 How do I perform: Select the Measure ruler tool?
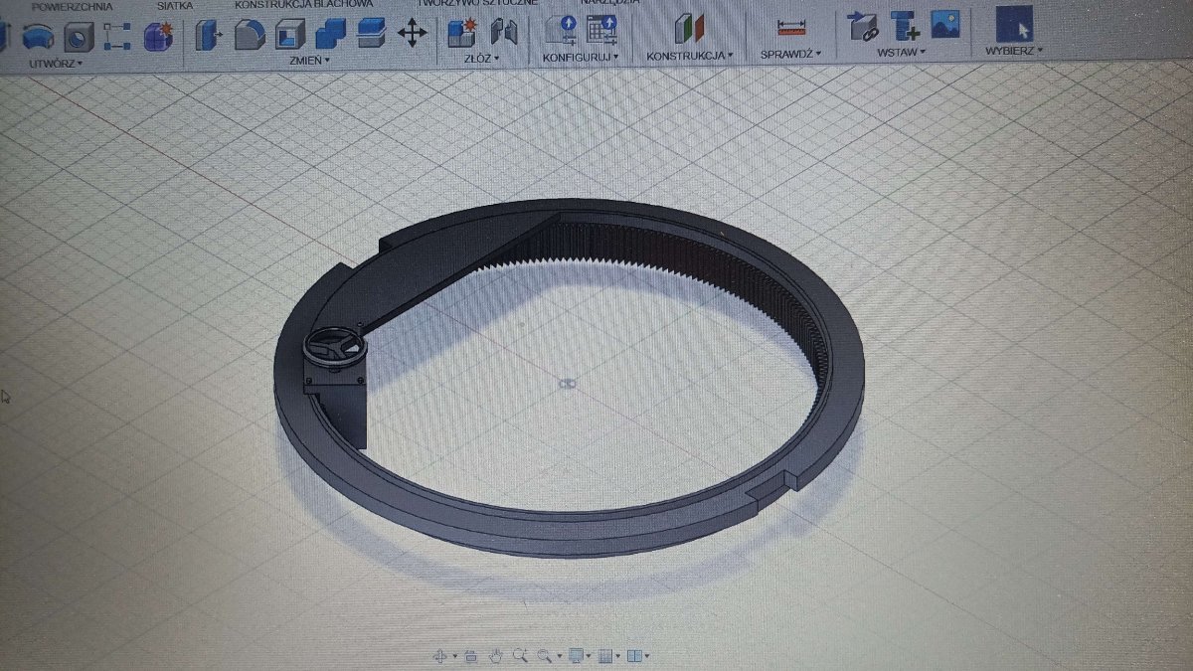coord(791,28)
